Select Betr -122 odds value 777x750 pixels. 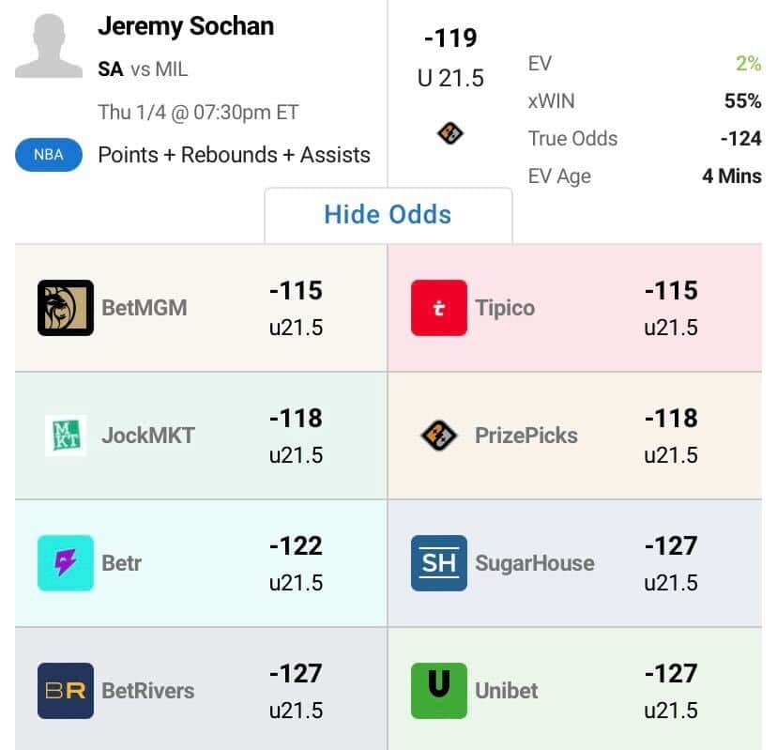(x=296, y=546)
